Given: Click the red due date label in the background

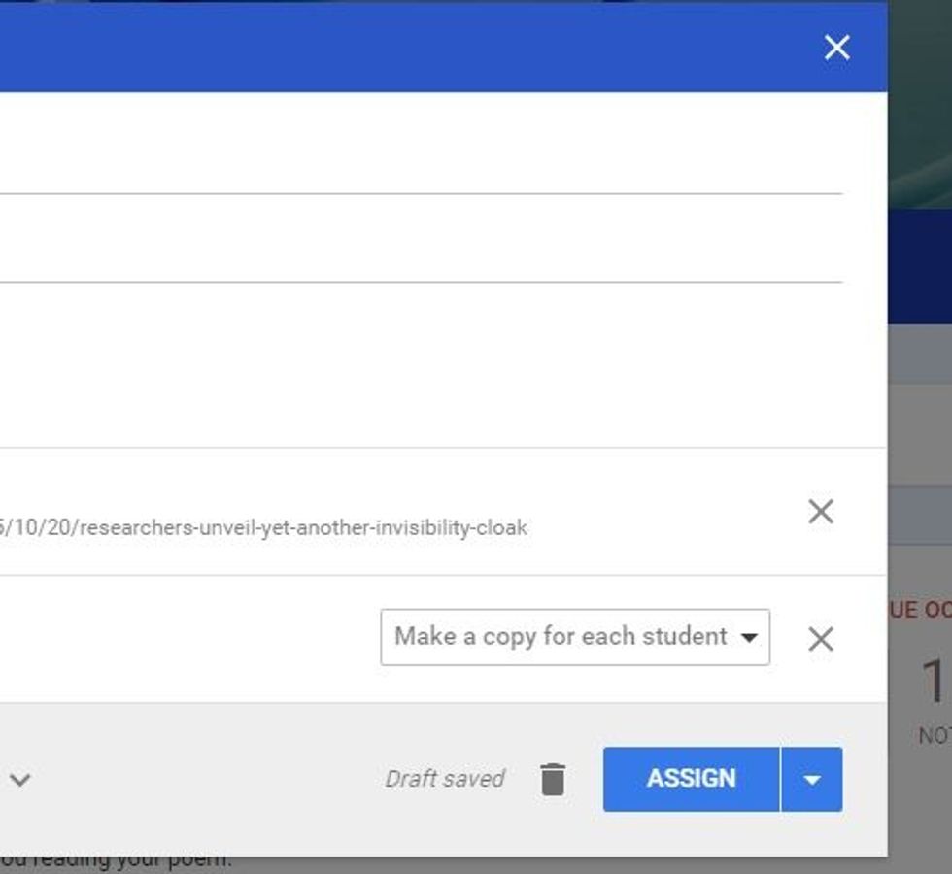Looking at the screenshot, I should pyautogui.click(x=921, y=610).
